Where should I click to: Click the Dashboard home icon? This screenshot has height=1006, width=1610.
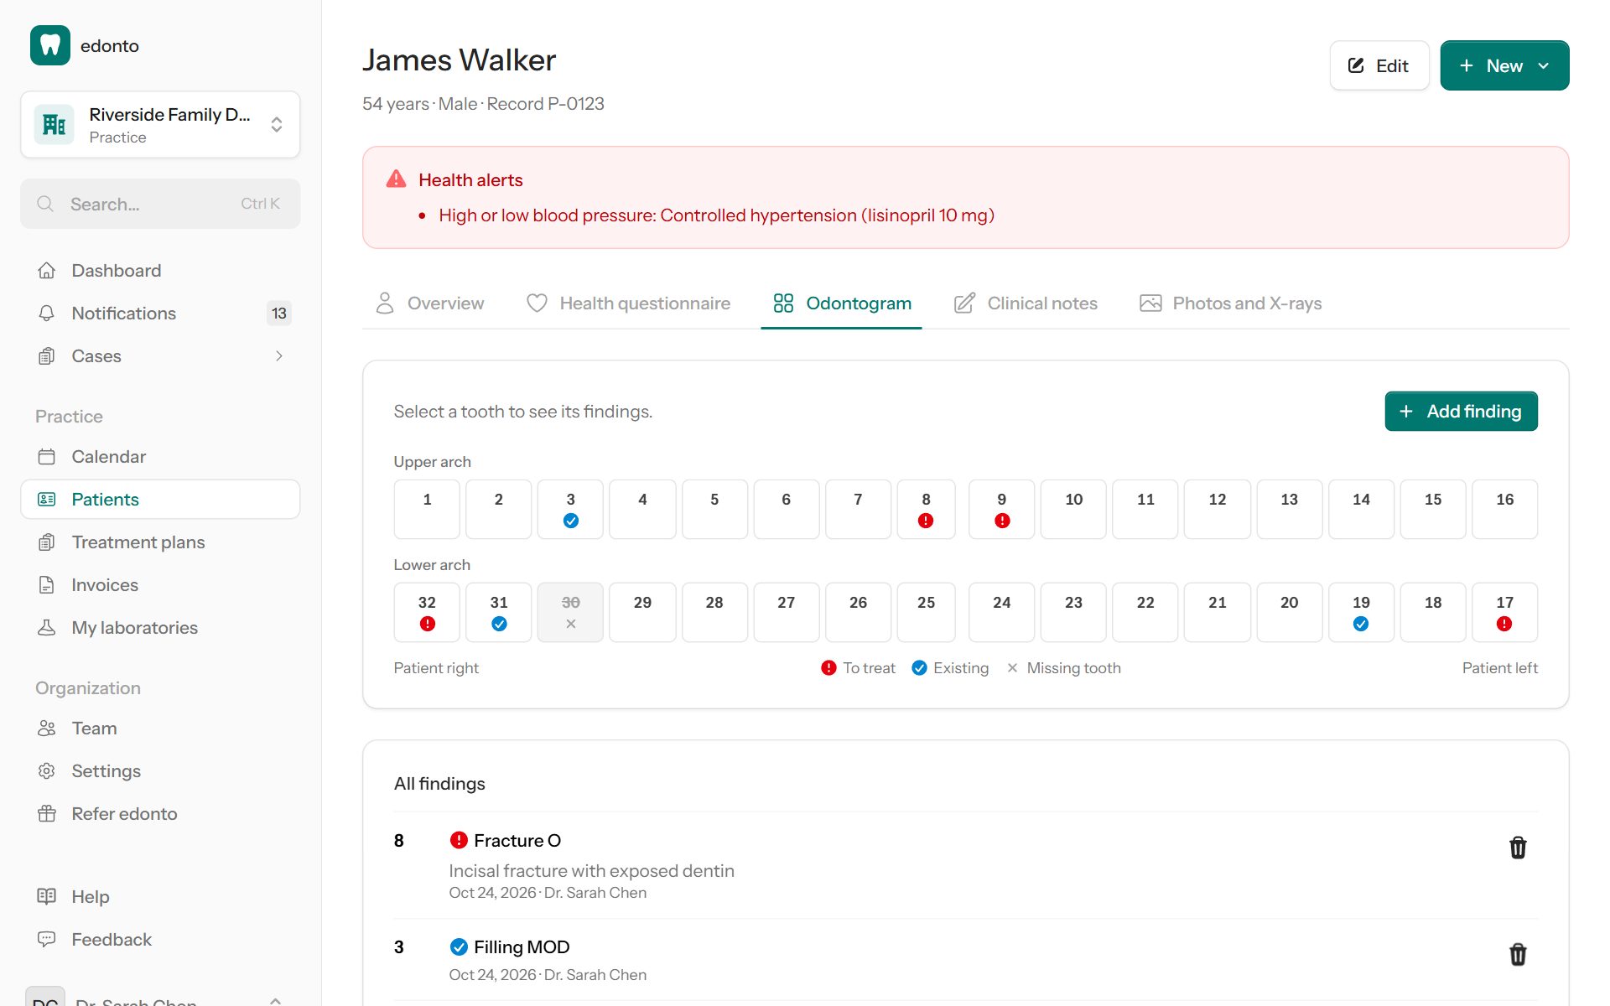click(47, 271)
